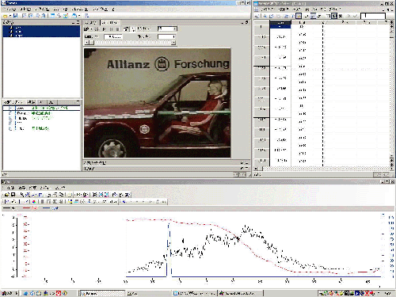396x297 pixels.
Task: Click the stop button in video controls
Action: (117, 29)
